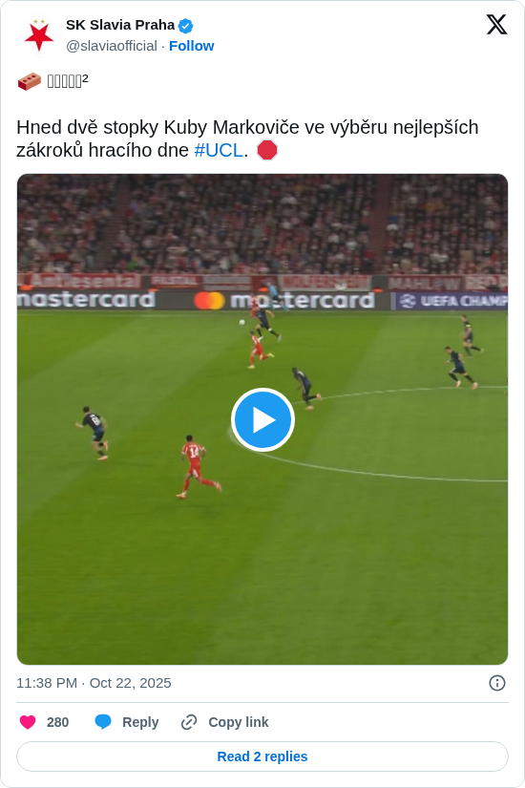Click the red stop sign emoji
This screenshot has height=788, width=525.
(266, 150)
